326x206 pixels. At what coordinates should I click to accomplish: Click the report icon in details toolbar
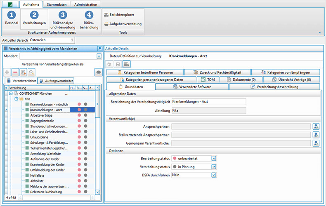tap(127, 64)
